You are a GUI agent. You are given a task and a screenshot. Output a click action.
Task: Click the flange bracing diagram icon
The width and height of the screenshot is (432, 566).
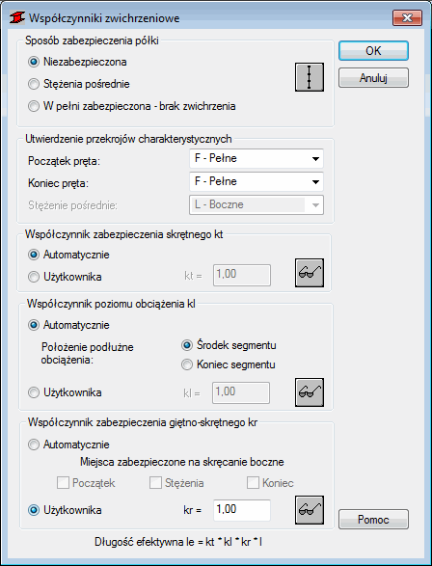tap(310, 77)
